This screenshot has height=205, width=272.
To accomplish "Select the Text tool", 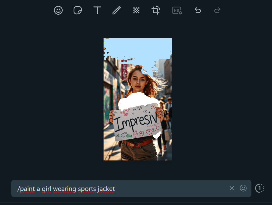I will click(x=97, y=10).
